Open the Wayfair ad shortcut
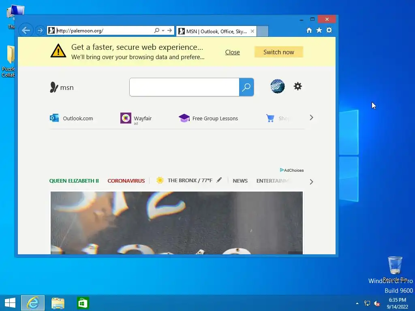This screenshot has width=415, height=311. coord(136,118)
